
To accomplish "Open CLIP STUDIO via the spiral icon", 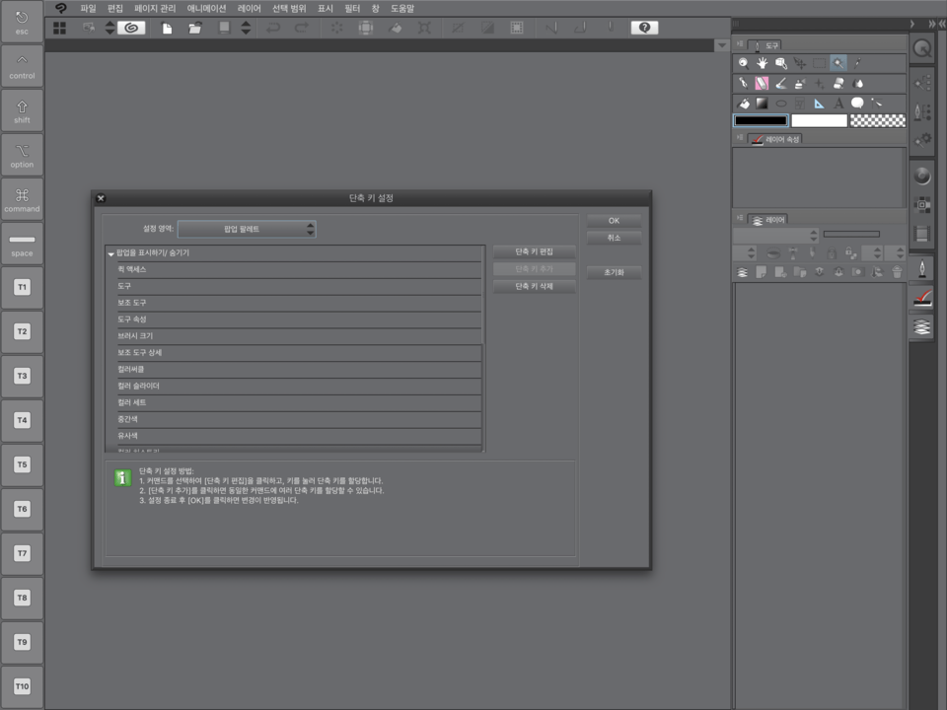I will [x=131, y=28].
